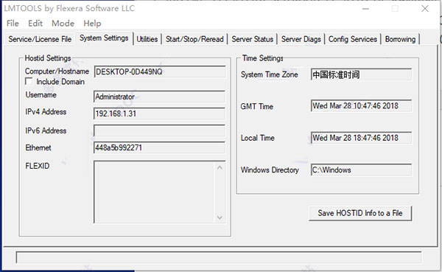Open the Start/Stop/Reread tab
Viewport: 442px width, 272px height.
point(194,39)
